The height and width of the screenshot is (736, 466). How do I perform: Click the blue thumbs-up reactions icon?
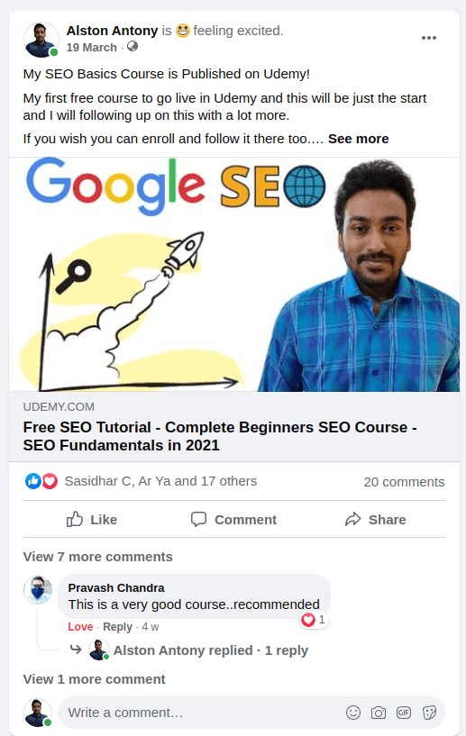(x=32, y=481)
